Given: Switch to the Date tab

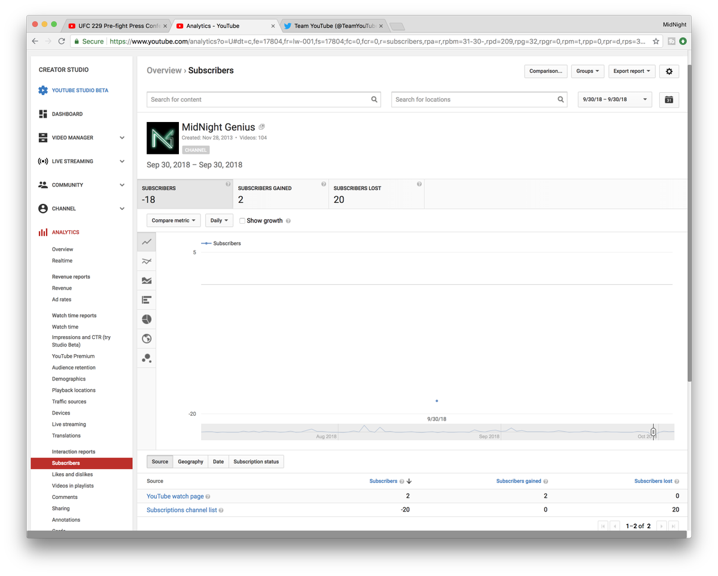Looking at the screenshot, I should coord(218,462).
